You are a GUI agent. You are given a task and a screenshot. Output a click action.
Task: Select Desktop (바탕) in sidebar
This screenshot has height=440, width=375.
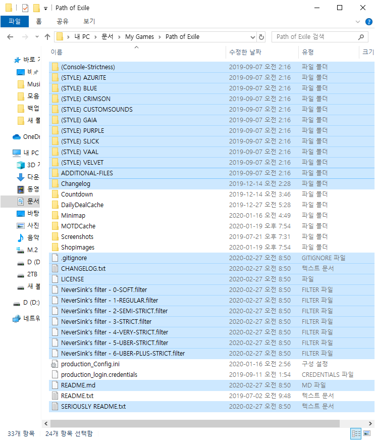click(28, 214)
